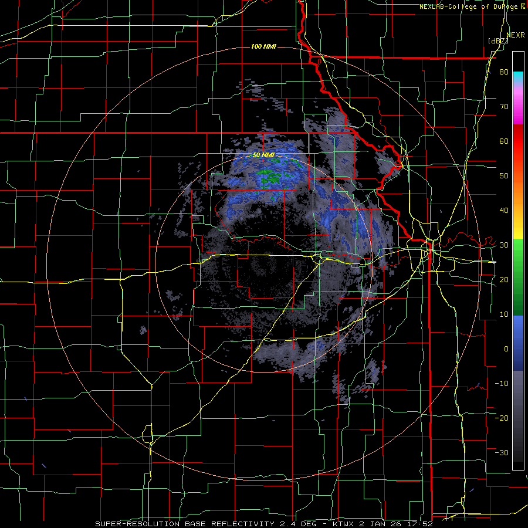Click the 20 dBZ value on the color scale
The width and height of the screenshot is (528, 528).
(504, 280)
